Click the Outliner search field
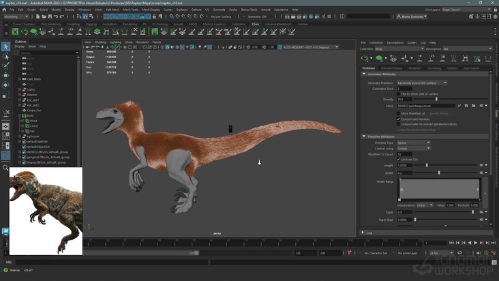The width and height of the screenshot is (499, 281). coord(47,53)
